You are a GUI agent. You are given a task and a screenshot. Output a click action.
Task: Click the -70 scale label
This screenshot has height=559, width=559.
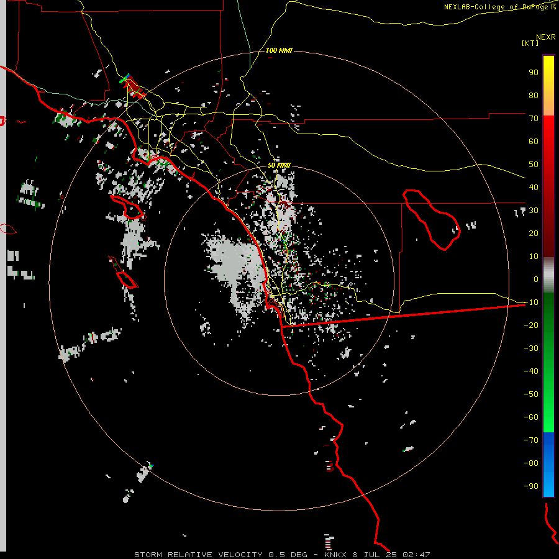(531, 440)
